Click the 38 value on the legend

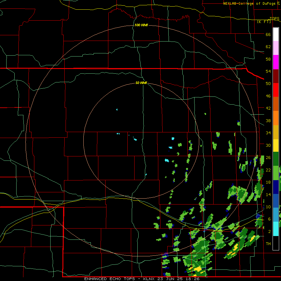(268, 121)
